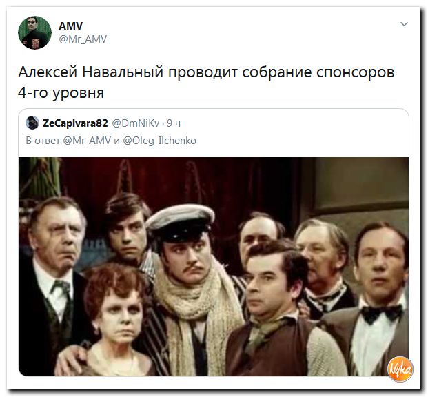Click @Mr_AMV mention in reply line

coord(87,141)
